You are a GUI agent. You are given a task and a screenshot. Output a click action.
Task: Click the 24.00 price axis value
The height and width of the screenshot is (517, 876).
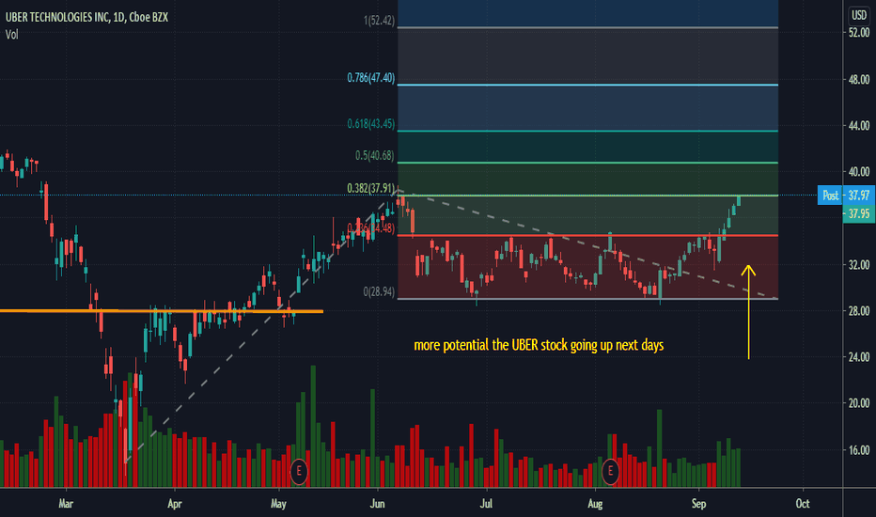[859, 356]
